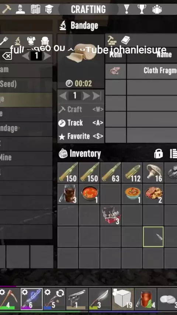
Task: Clear the recipe search field
Action: 7,56
